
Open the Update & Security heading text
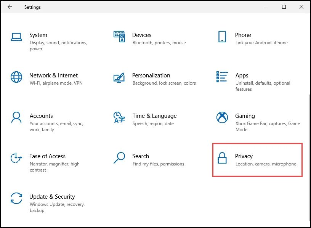(x=52, y=197)
